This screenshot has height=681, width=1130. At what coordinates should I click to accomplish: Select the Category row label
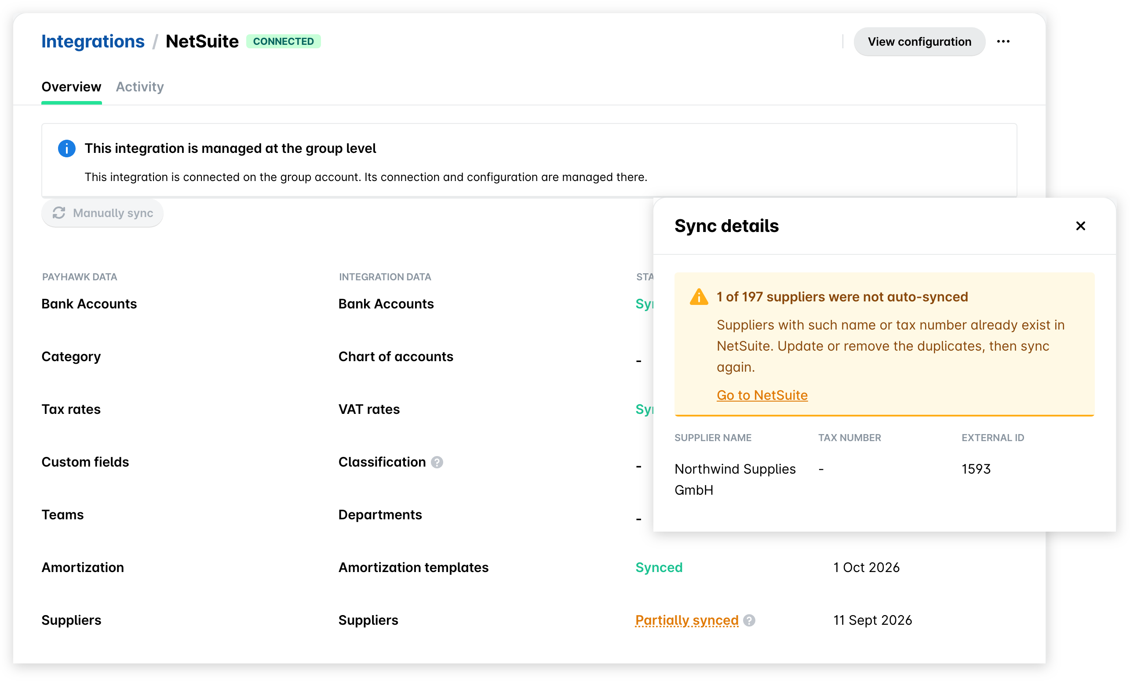tap(71, 357)
